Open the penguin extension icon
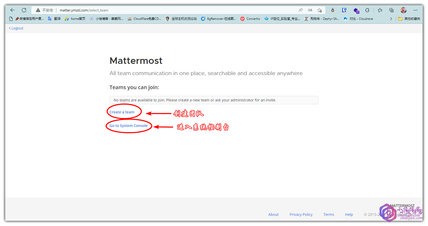 (x=332, y=10)
